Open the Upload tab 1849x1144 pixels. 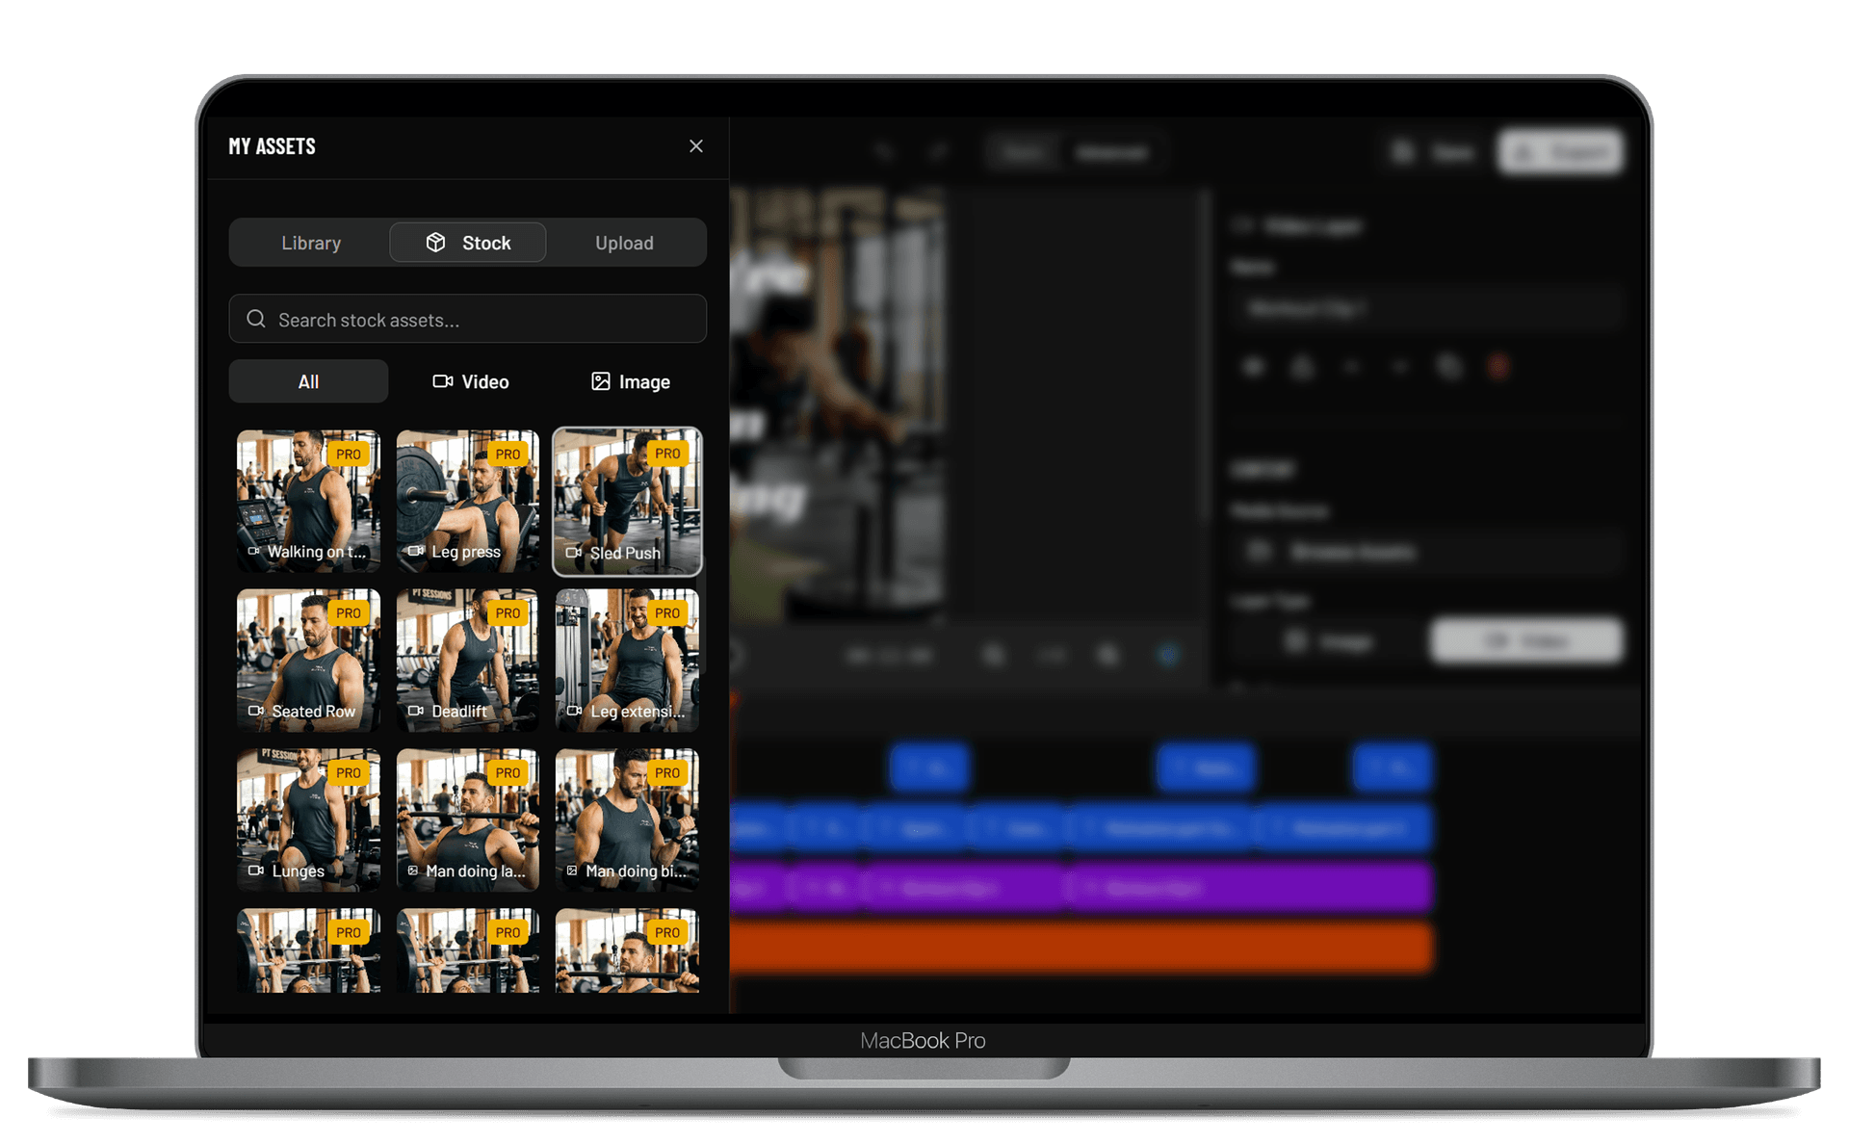[x=624, y=243]
